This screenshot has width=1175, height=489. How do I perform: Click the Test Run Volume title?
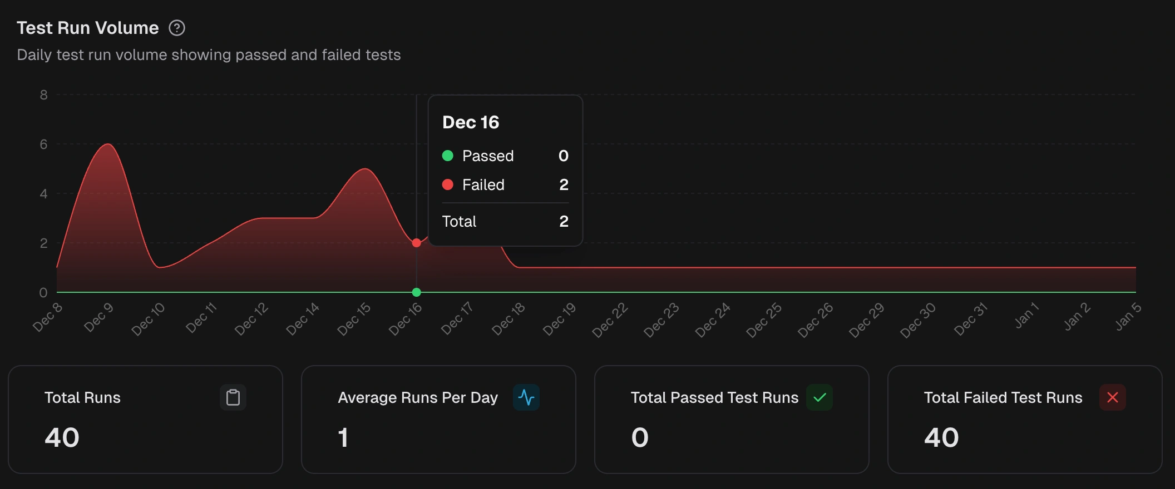pyautogui.click(x=88, y=28)
